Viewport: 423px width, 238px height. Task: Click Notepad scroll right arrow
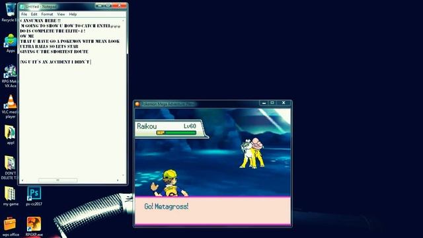pyautogui.click(x=118, y=180)
